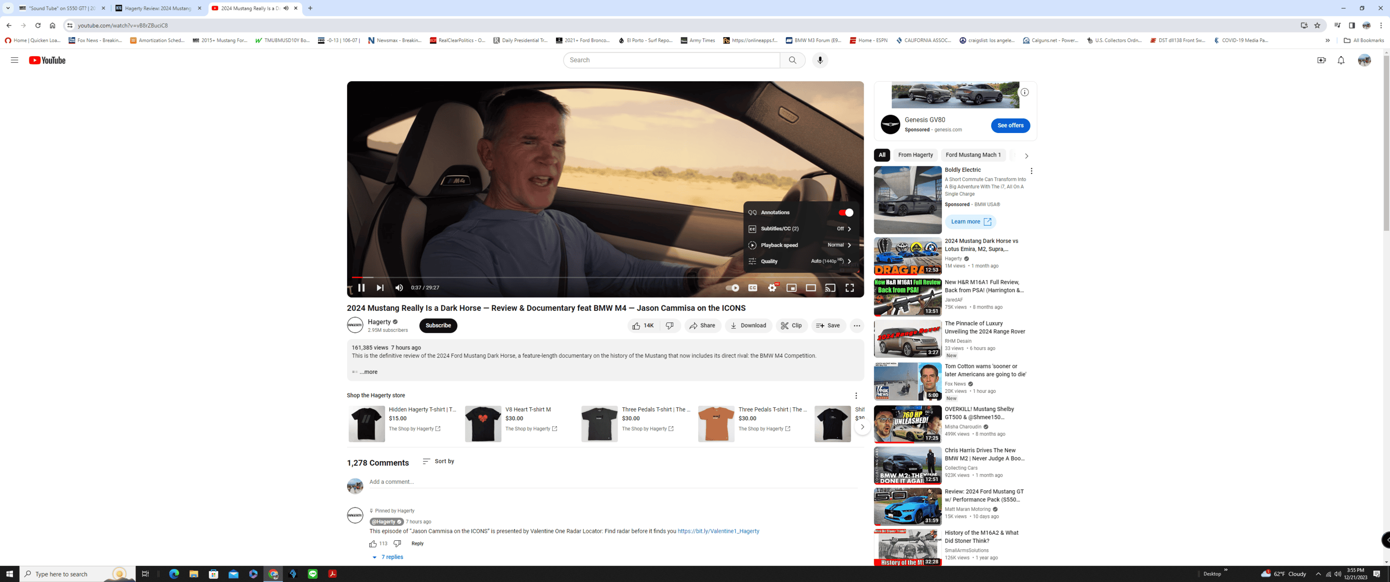Skip to the next video
This screenshot has width=1390, height=582.
tap(380, 288)
